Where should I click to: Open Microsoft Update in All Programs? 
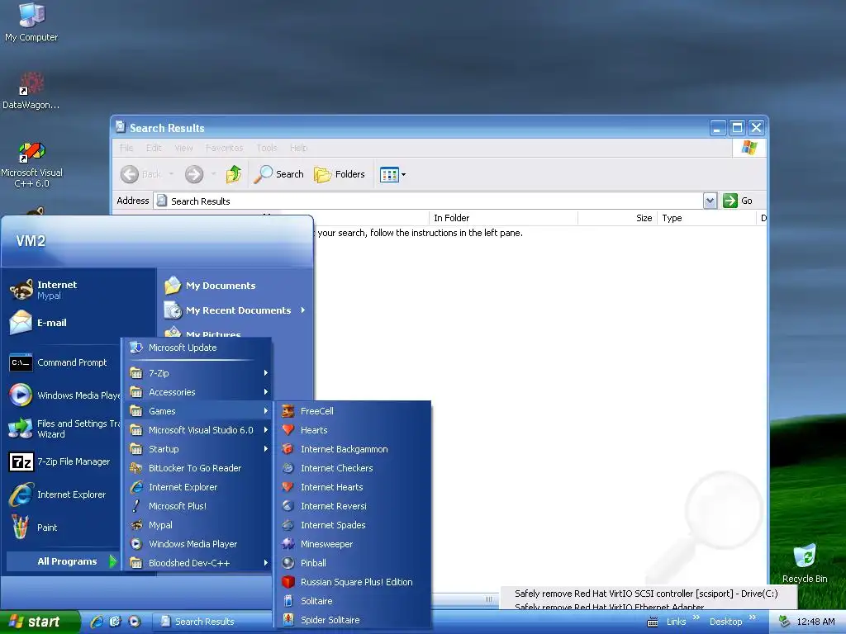(x=197, y=348)
